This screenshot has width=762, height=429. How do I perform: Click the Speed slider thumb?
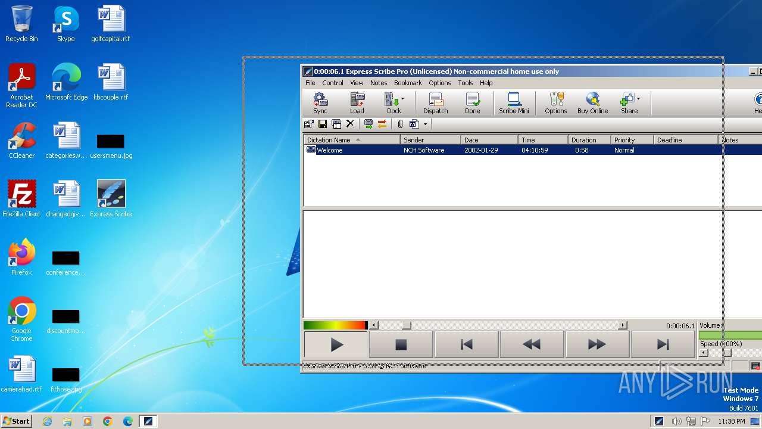coord(727,353)
